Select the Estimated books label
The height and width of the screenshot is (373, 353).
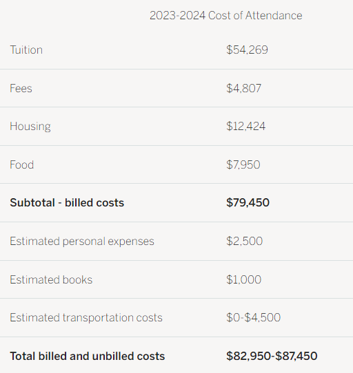tap(51, 279)
